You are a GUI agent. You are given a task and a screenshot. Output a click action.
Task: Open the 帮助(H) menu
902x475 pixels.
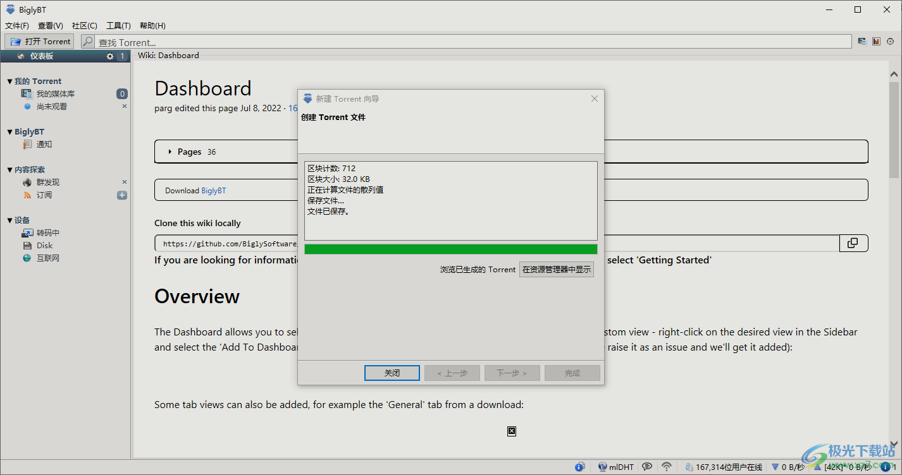click(152, 26)
